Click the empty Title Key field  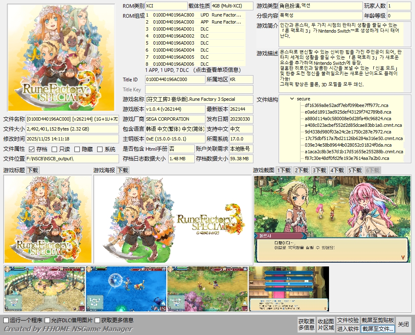point(199,89)
